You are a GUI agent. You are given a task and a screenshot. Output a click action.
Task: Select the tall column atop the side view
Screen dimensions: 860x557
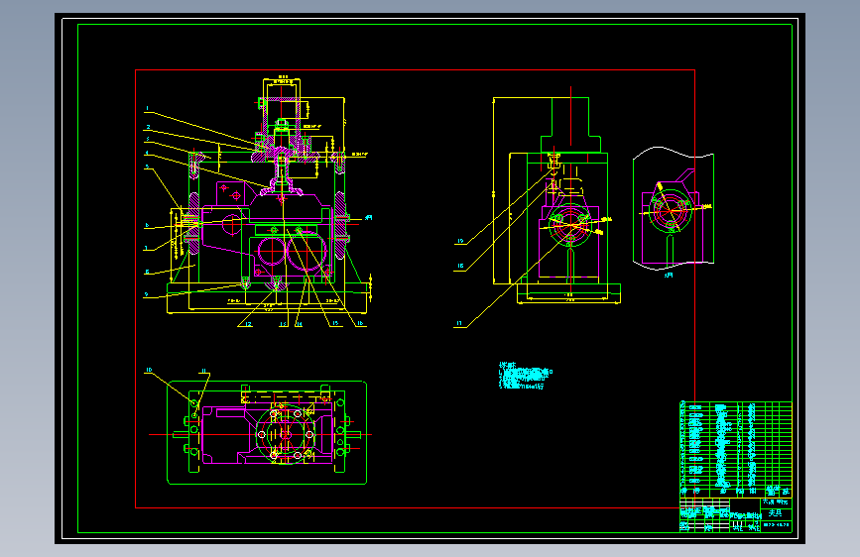[570, 125]
